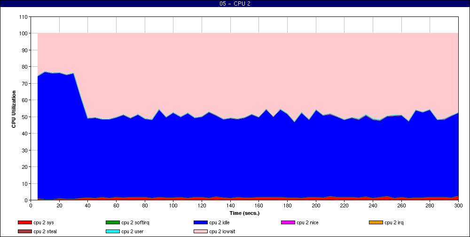Click the 160 x-axis tick label

pos(259,205)
